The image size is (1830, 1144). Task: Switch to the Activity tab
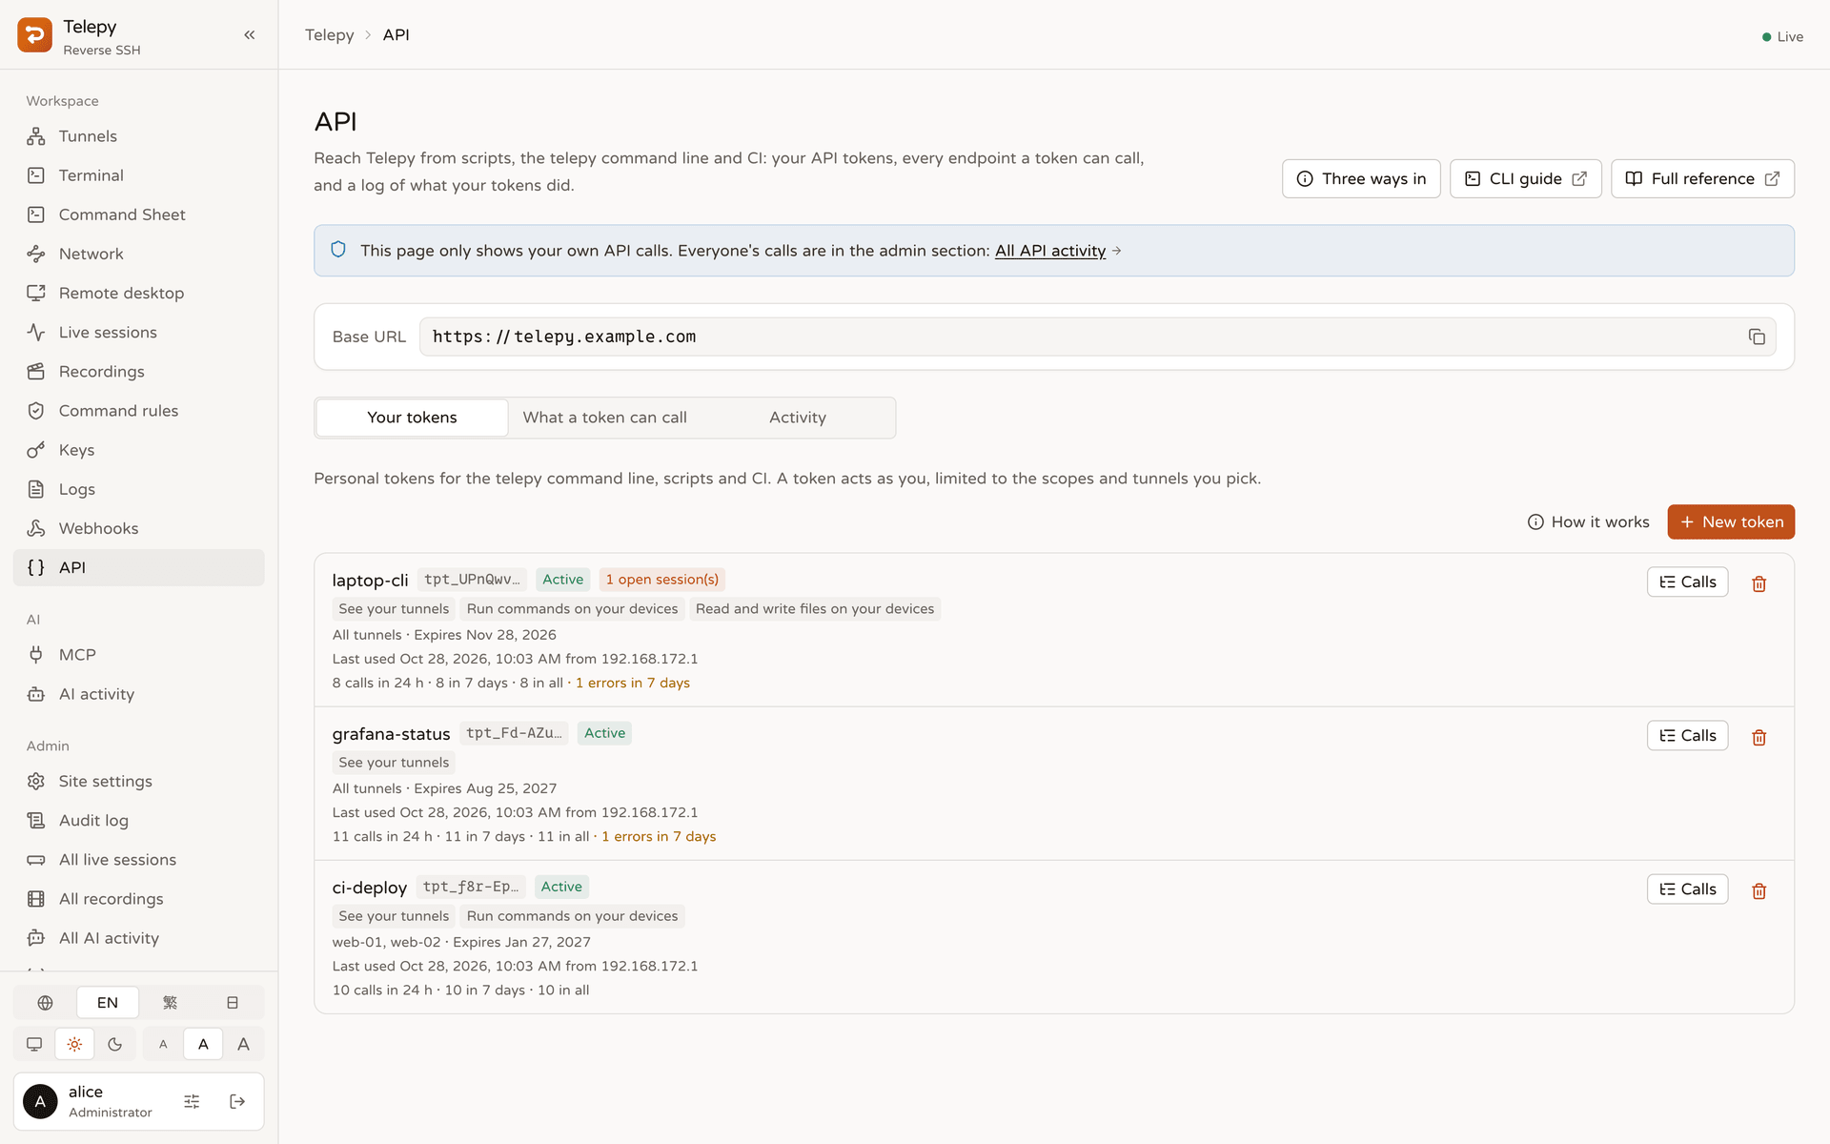(x=798, y=418)
